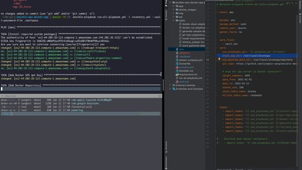Expand the sql folder

[174, 17]
